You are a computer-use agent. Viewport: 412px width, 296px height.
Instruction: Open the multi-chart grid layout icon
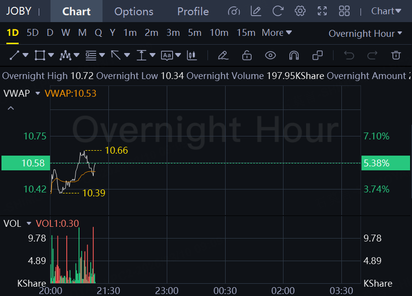click(x=344, y=11)
